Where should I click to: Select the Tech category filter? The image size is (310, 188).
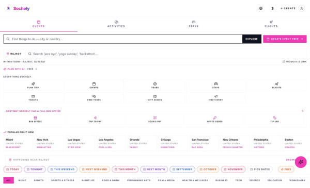(x=238, y=180)
